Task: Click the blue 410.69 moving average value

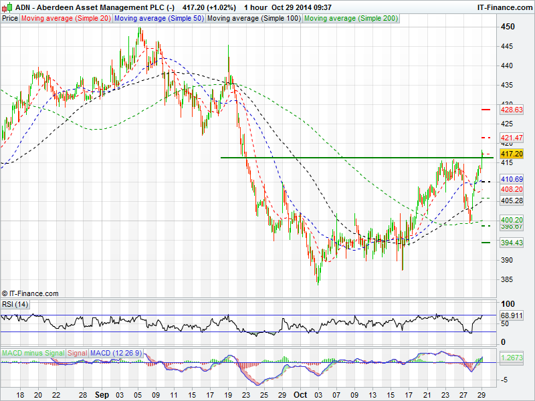Action: point(511,180)
